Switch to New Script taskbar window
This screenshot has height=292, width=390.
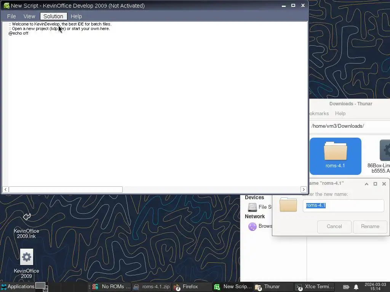point(233,287)
